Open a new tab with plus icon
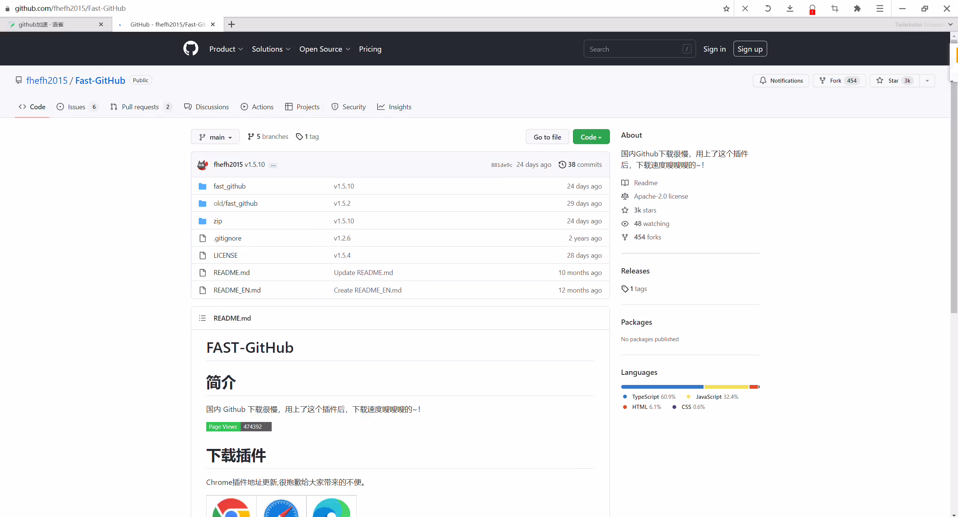The image size is (958, 517). (232, 24)
